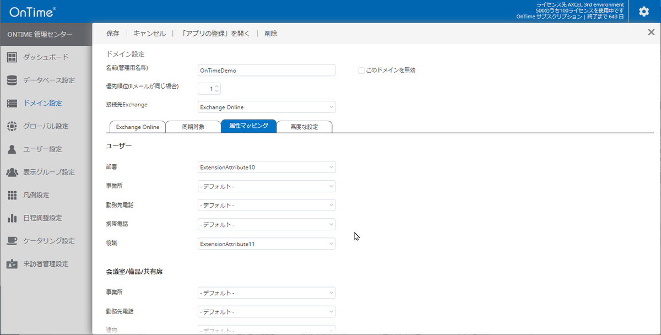Open 来訪者管理設定 in the sidebar
The width and height of the screenshot is (661, 335).
click(x=46, y=264)
